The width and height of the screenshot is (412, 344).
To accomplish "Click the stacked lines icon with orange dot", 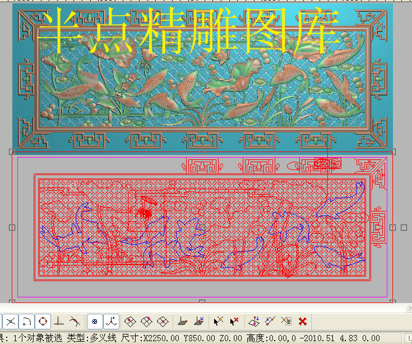I will 182,322.
